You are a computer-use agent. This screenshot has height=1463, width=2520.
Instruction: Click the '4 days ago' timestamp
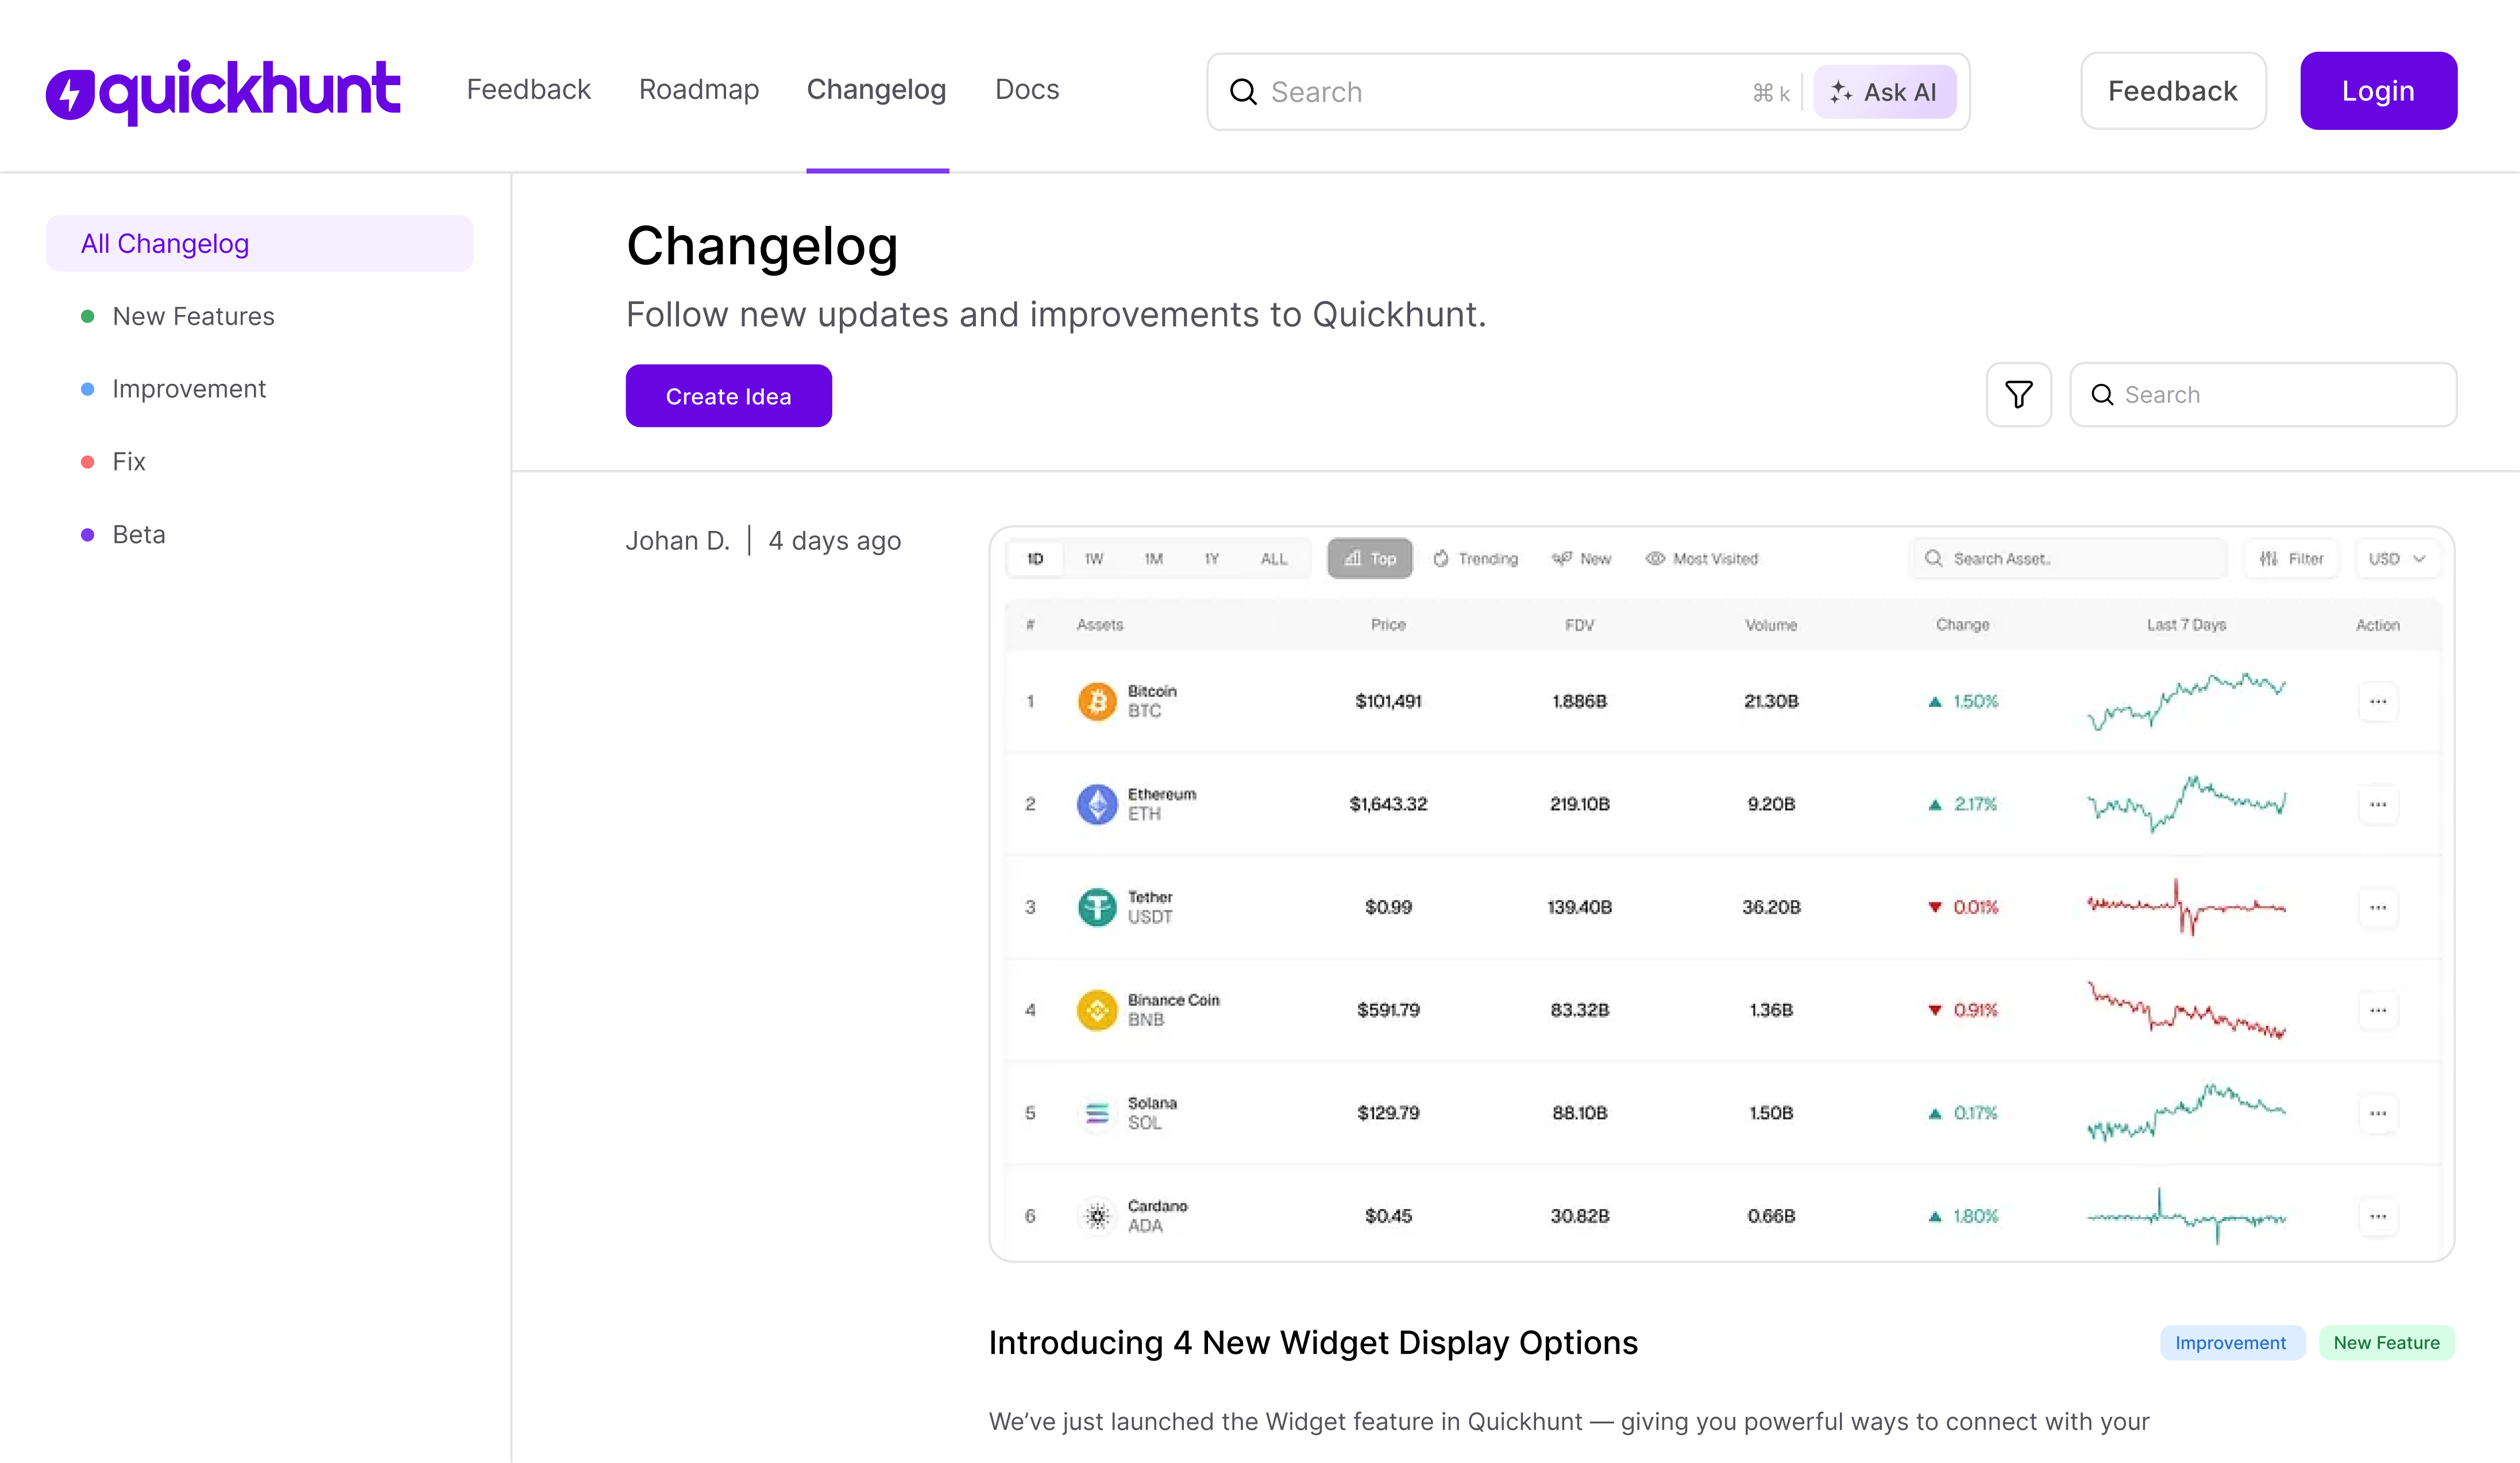834,540
